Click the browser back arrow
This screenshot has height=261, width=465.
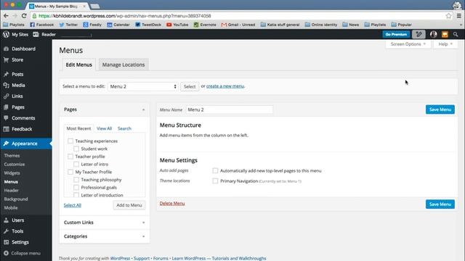(7, 16)
